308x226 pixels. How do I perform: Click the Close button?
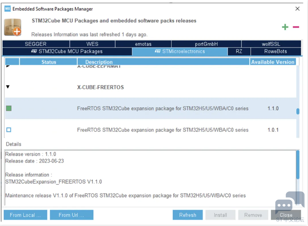[286, 215]
